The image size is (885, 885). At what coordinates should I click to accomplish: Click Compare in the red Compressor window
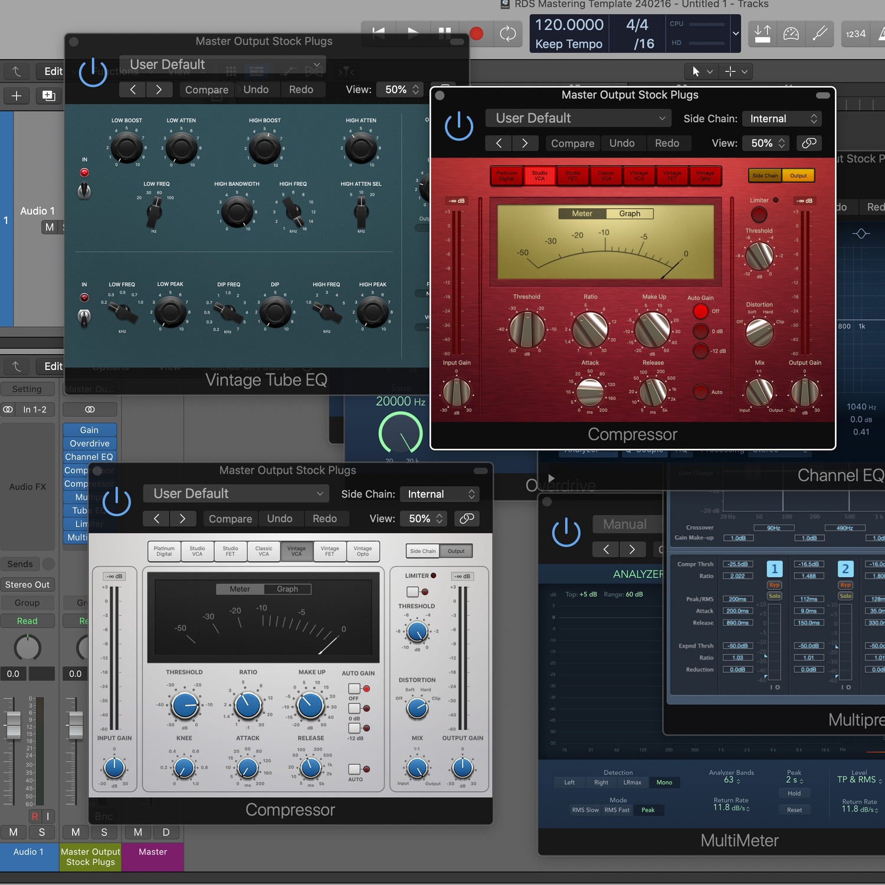pyautogui.click(x=572, y=143)
